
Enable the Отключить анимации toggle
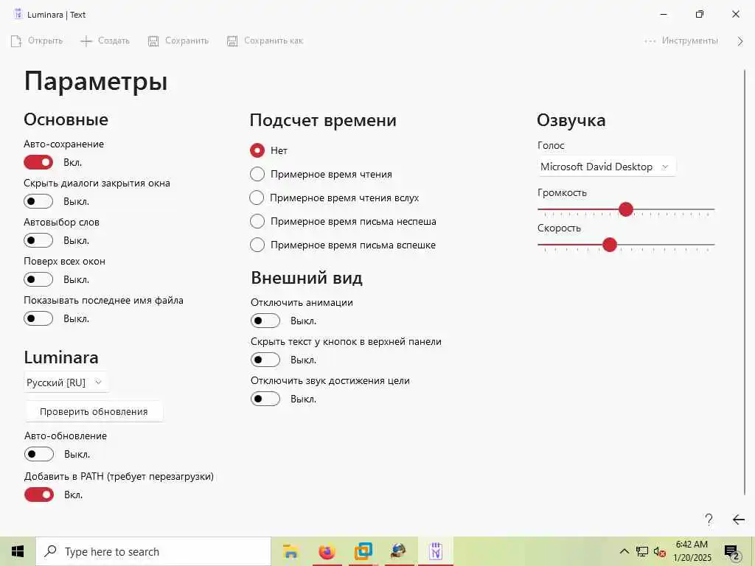click(x=265, y=321)
